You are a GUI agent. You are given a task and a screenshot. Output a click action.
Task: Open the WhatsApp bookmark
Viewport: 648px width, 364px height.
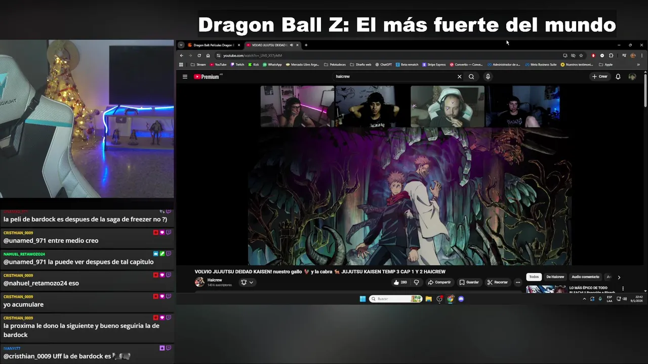(272, 65)
